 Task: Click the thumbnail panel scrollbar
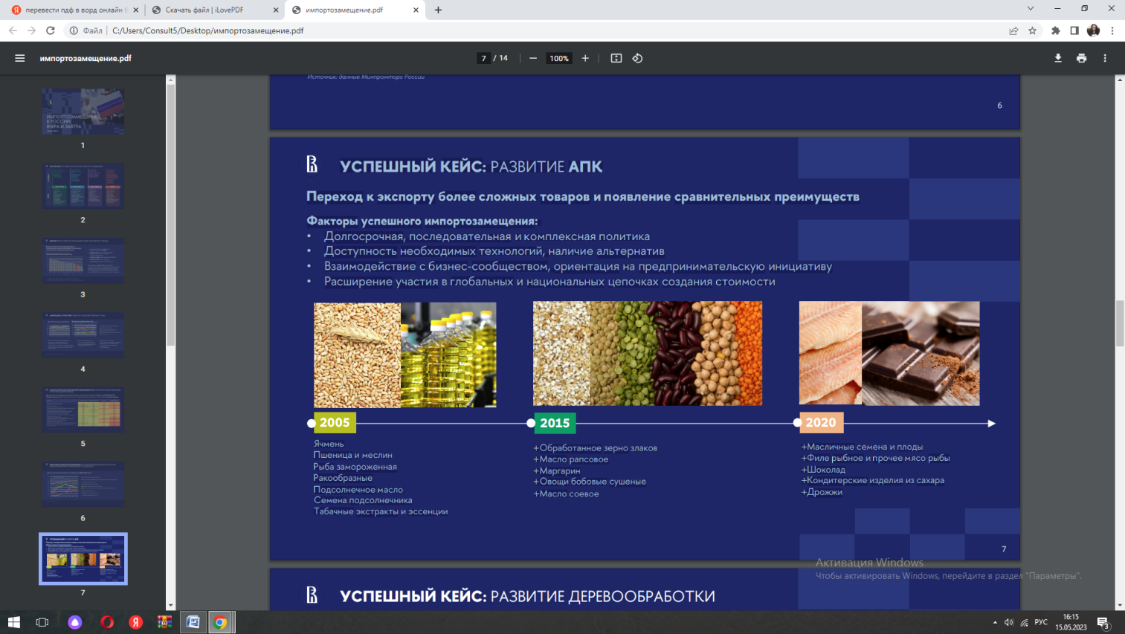(x=170, y=216)
